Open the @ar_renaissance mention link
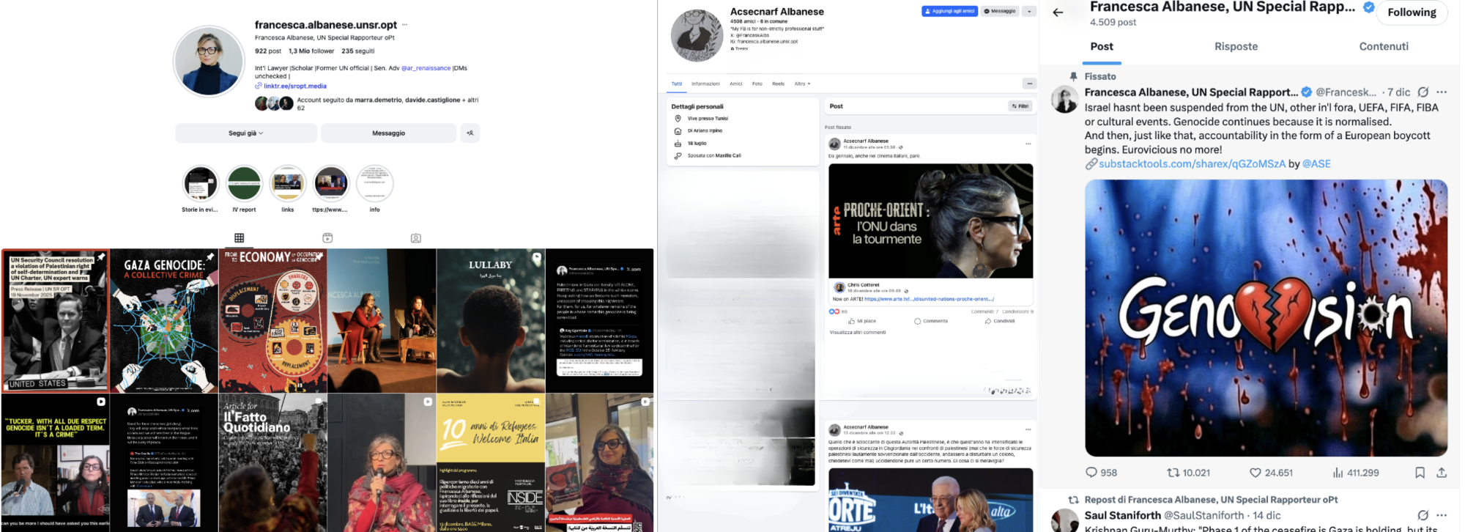The height and width of the screenshot is (532, 1465). [x=426, y=68]
